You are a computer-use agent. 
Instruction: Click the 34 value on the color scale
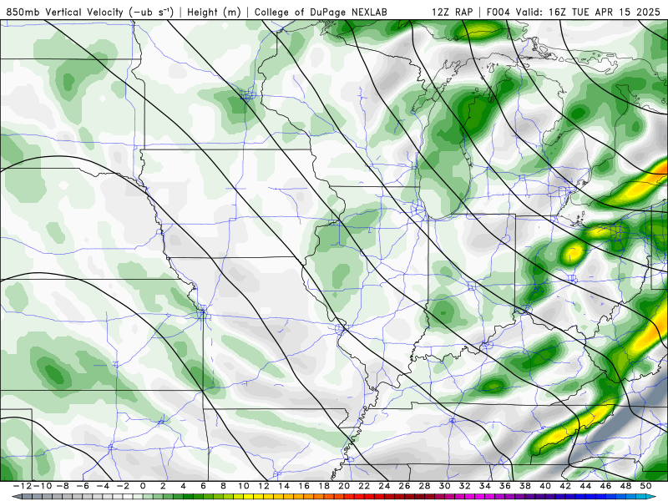(485, 486)
